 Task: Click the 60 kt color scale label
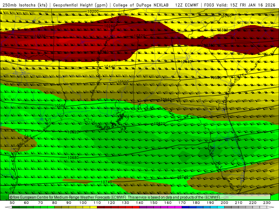pos(27,203)
